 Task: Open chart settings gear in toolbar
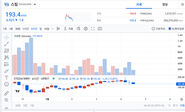[x=86, y=29]
